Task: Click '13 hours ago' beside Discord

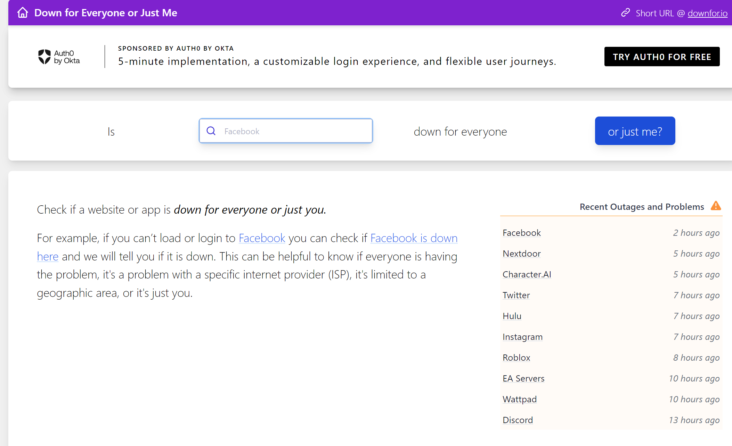Action: 694,420
